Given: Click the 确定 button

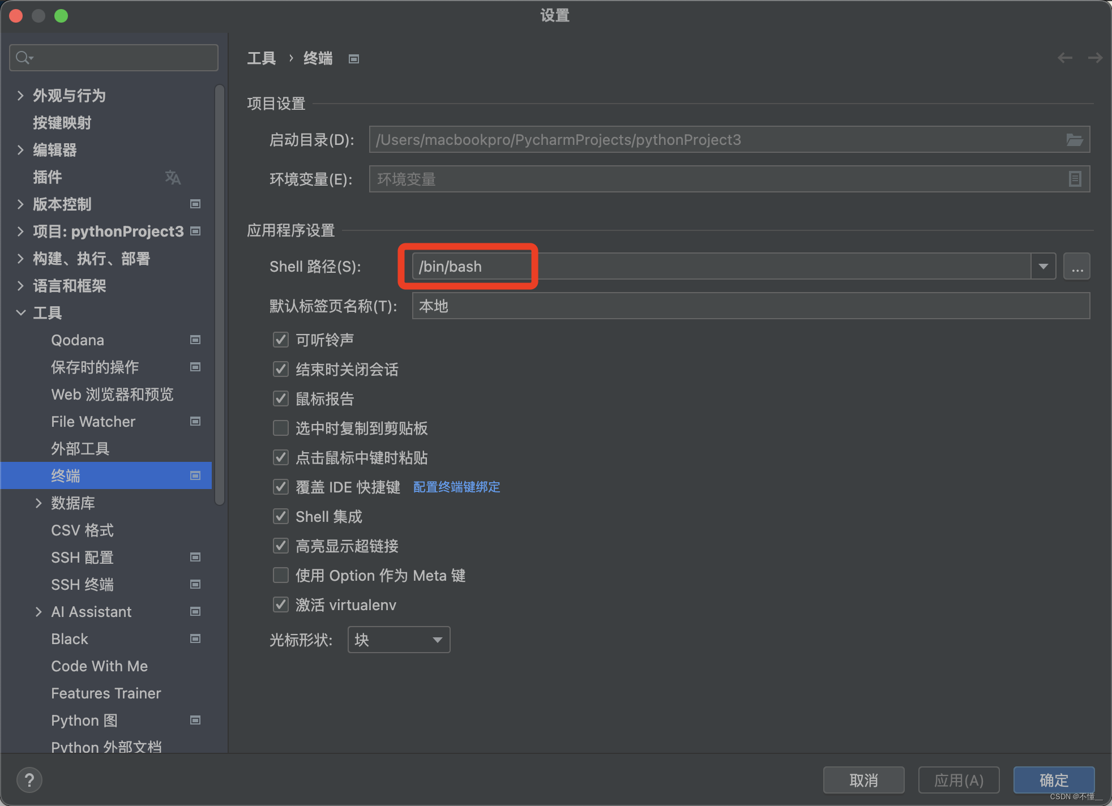Looking at the screenshot, I should (x=1053, y=780).
